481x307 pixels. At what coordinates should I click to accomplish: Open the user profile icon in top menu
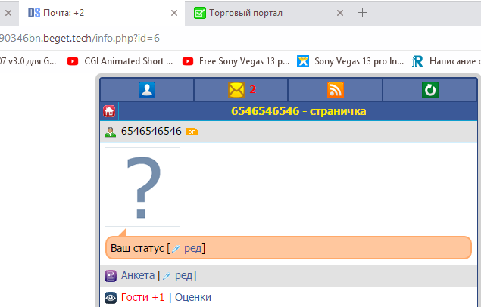tap(147, 90)
